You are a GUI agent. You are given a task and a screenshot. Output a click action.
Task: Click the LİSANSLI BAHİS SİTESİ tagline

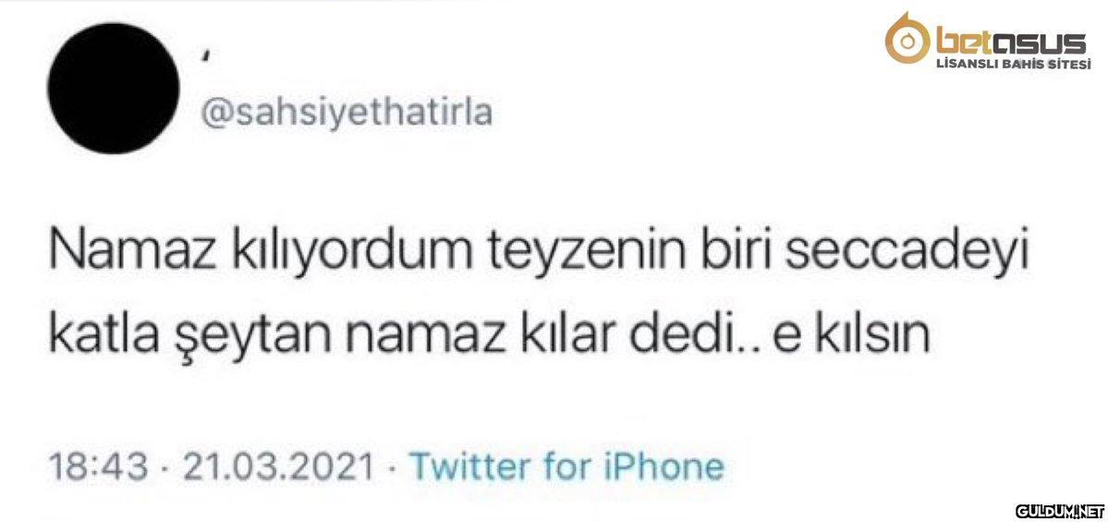(1013, 65)
